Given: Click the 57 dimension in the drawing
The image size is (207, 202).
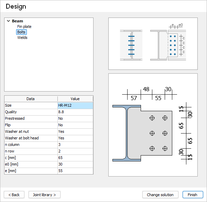Looking at the screenshot, I should [x=134, y=98].
